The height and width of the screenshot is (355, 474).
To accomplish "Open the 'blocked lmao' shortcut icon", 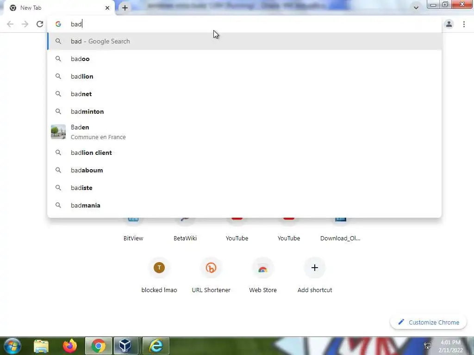I will 159,268.
